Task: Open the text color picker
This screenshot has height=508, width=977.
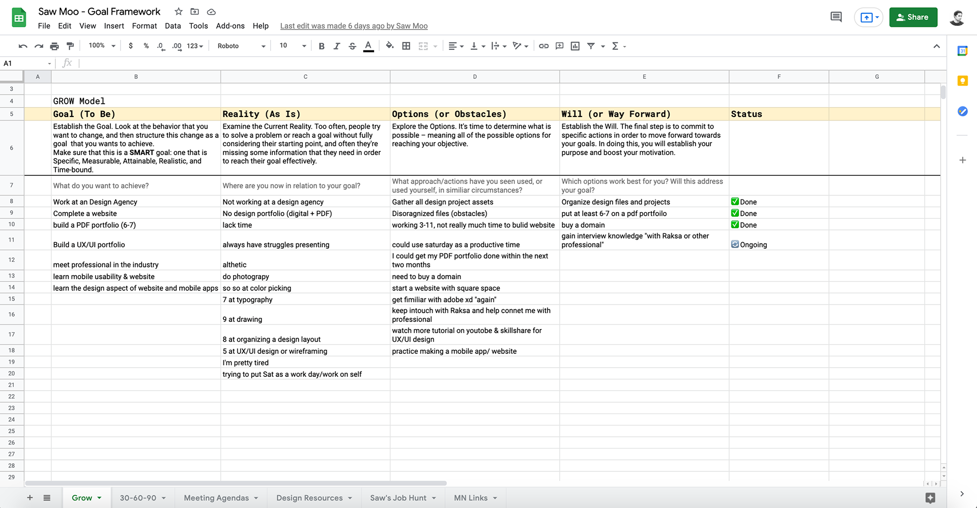Action: pos(368,46)
